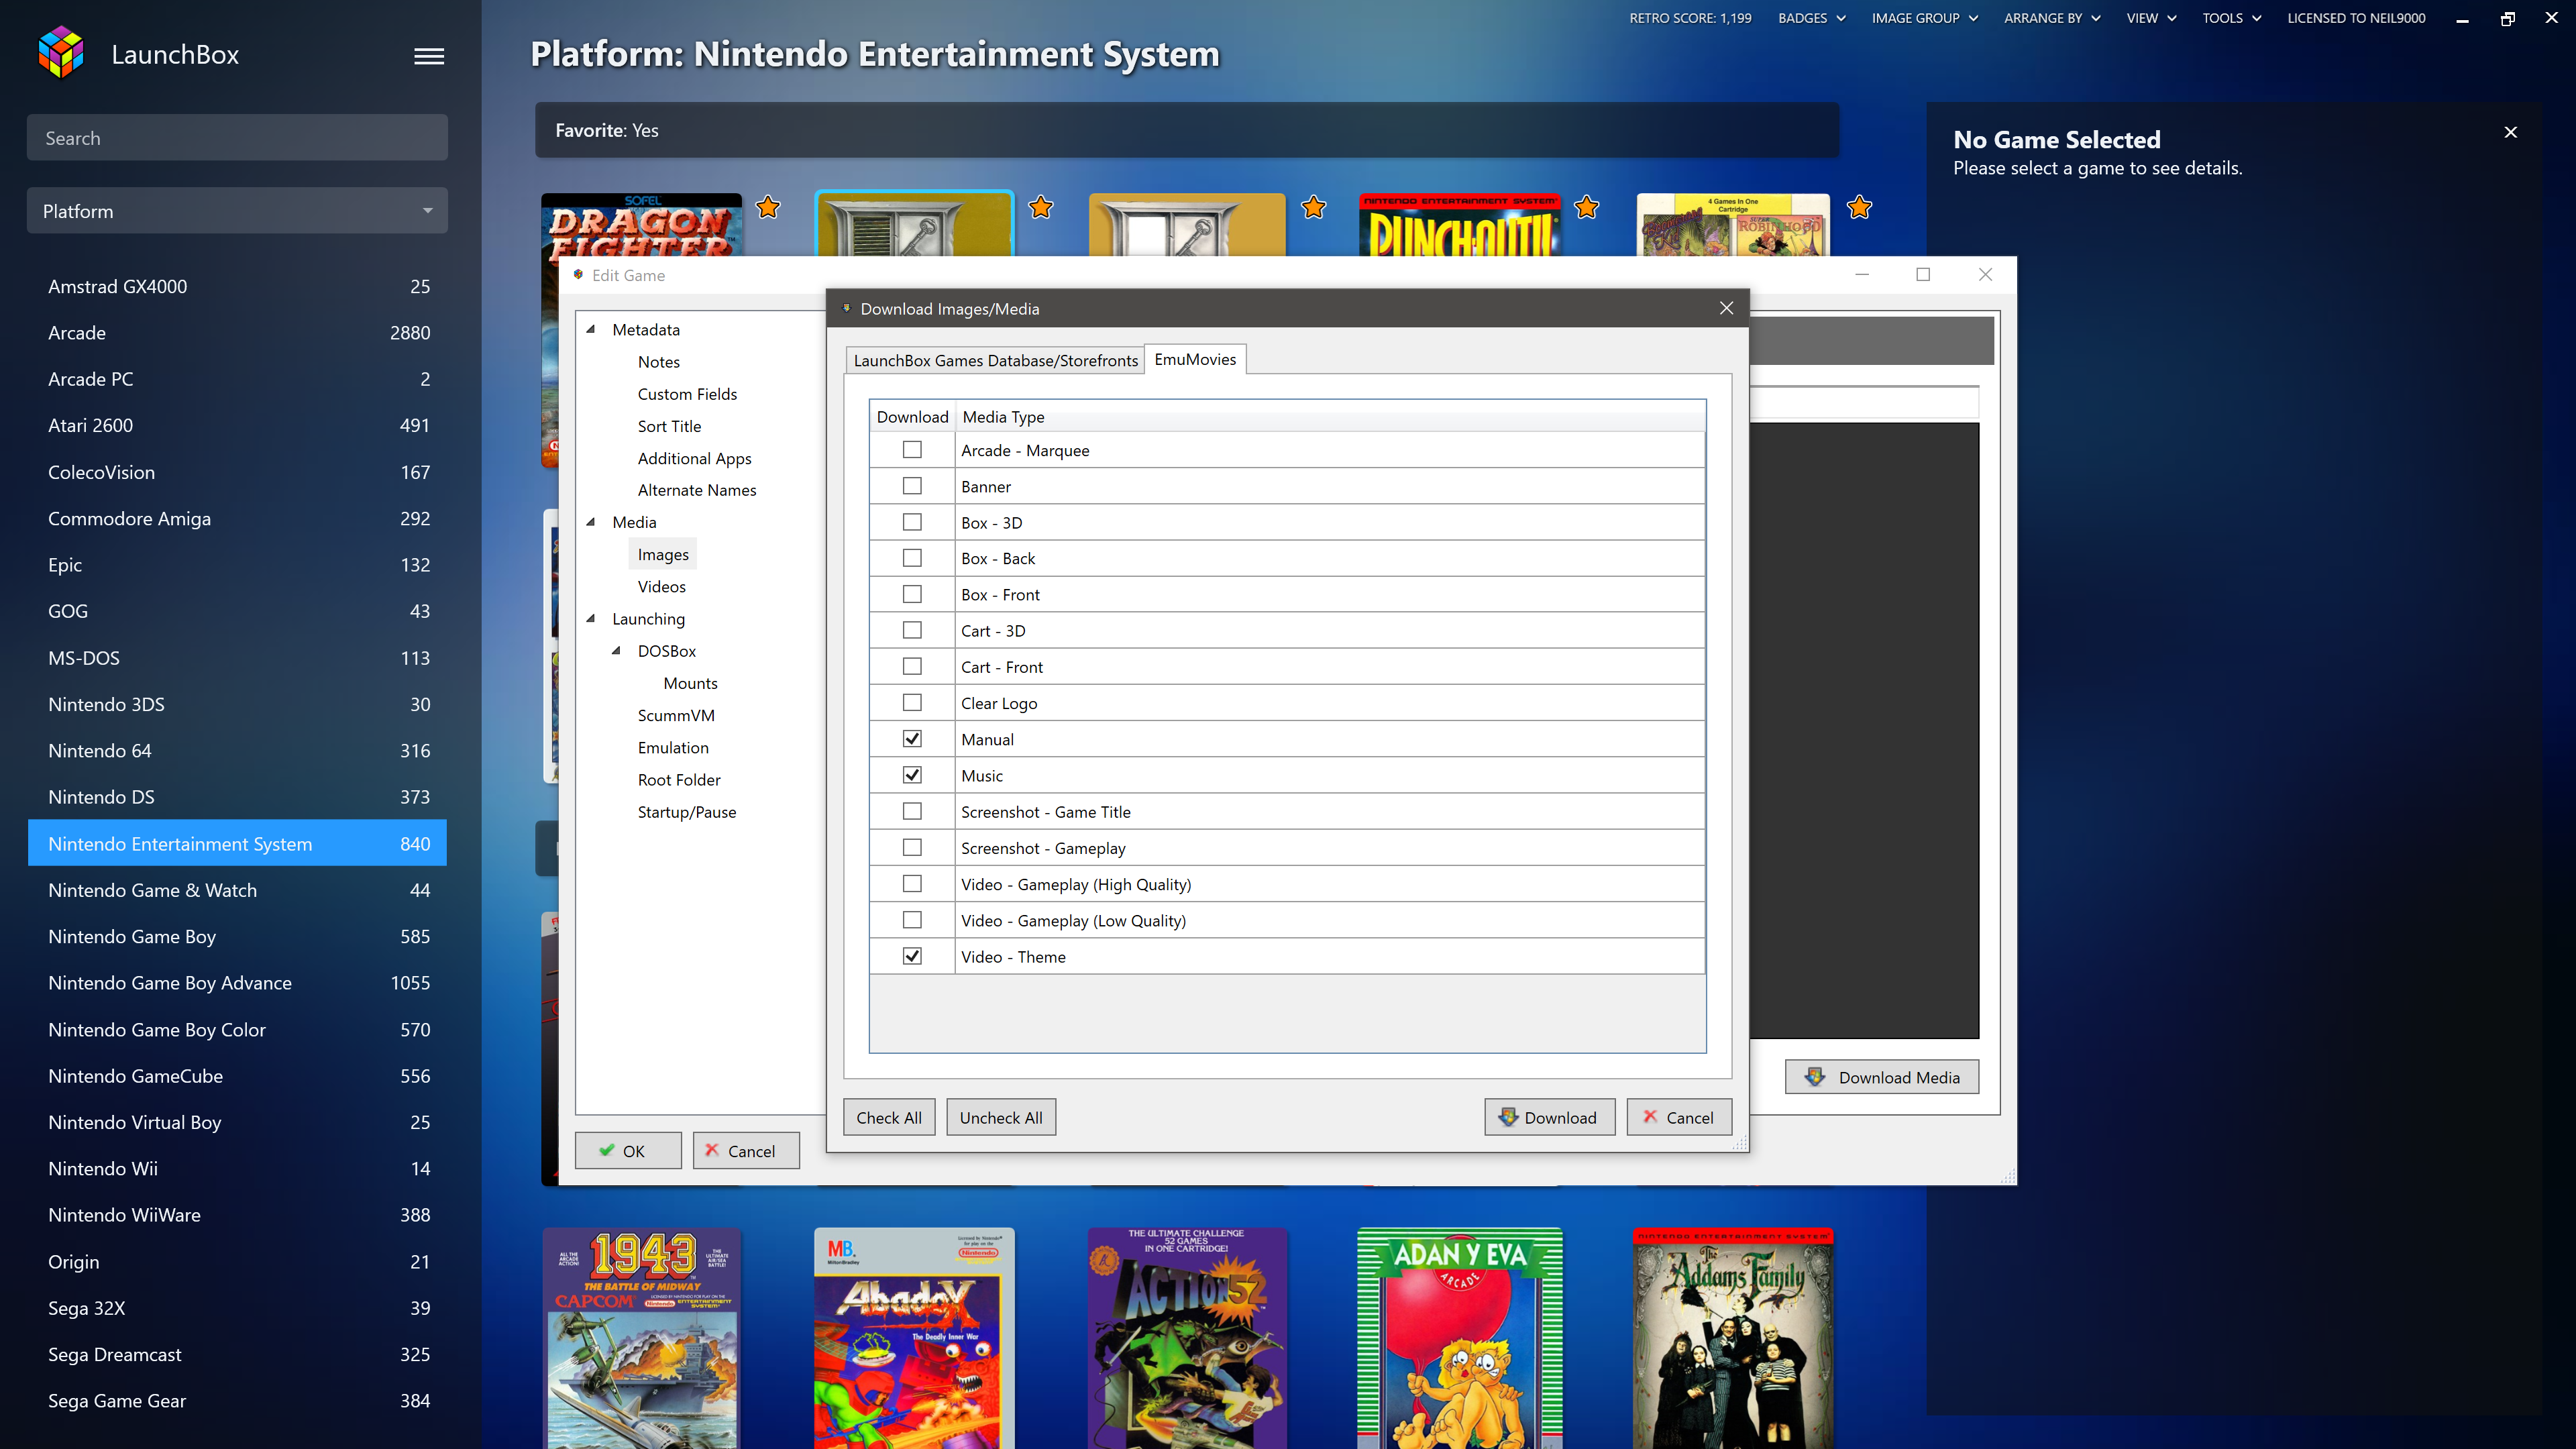The width and height of the screenshot is (2576, 1449).
Task: Click Licensed To Neil9000 label
Action: [2356, 18]
